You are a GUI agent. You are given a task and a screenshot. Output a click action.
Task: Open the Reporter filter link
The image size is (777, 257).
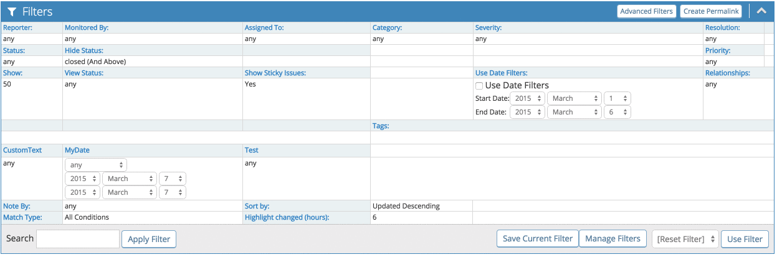17,28
